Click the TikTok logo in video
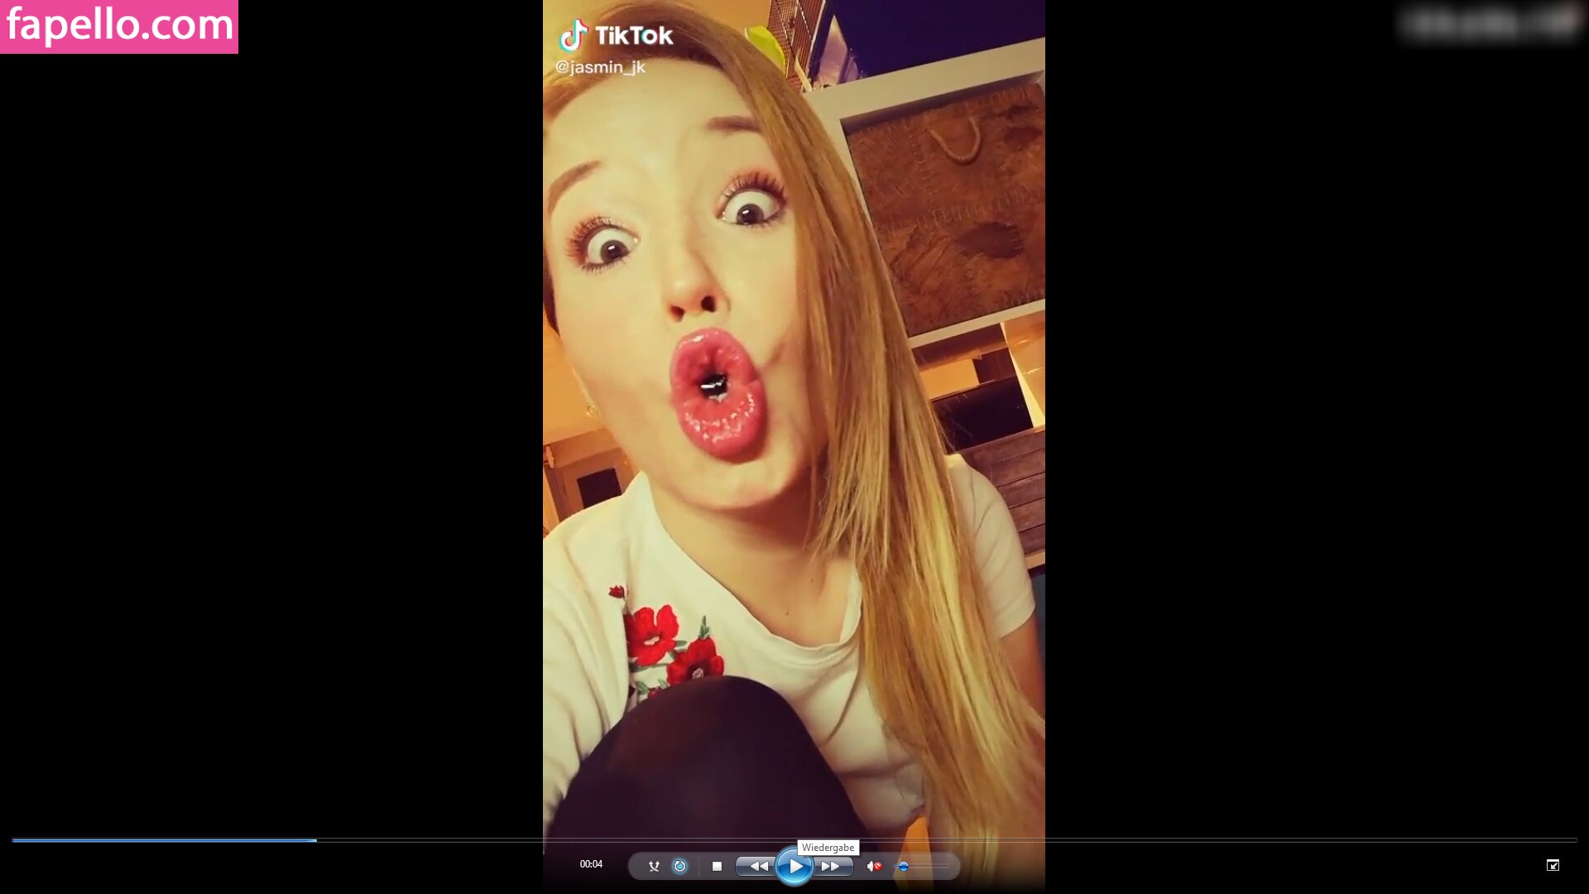The image size is (1589, 894). coord(617,36)
